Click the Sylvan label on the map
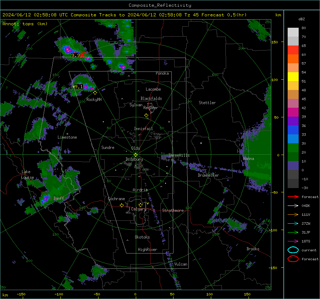 point(136,105)
